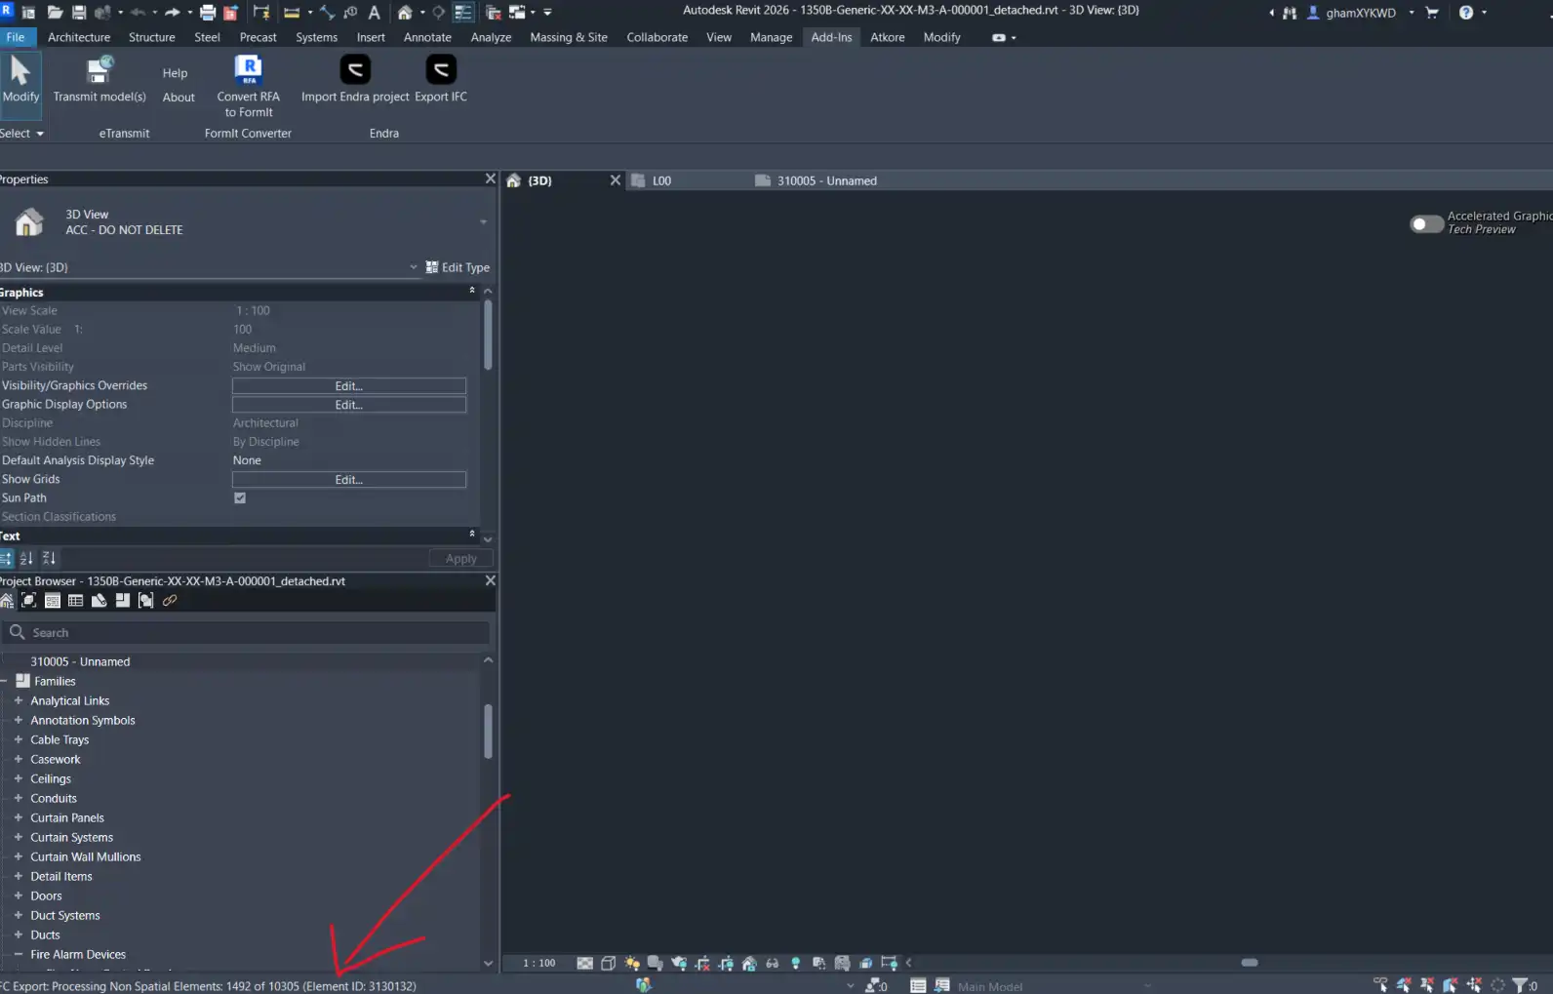Click the Export IFC icon
Image resolution: width=1553 pixels, height=994 pixels.
point(441,70)
